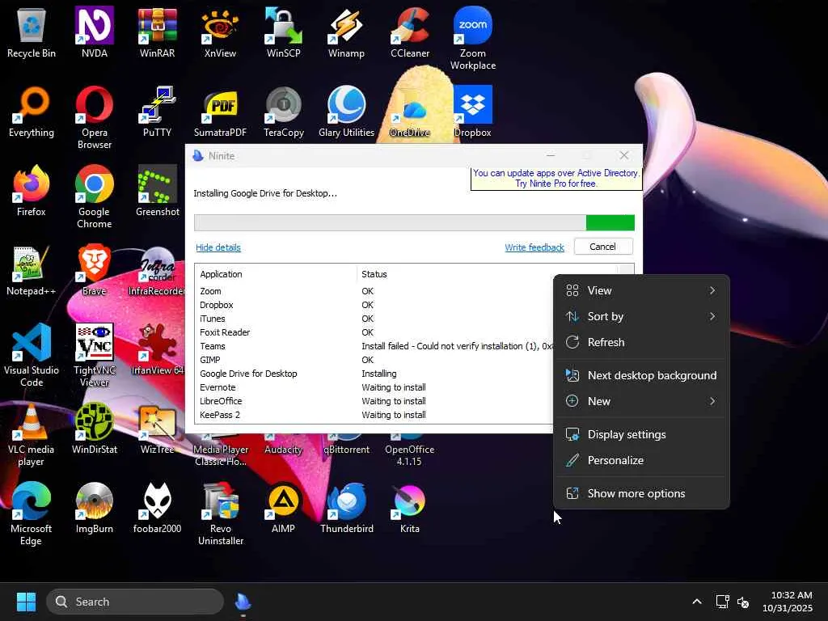Select the Firefox desktop icon
Viewport: 828px width, 621px height.
point(32,191)
